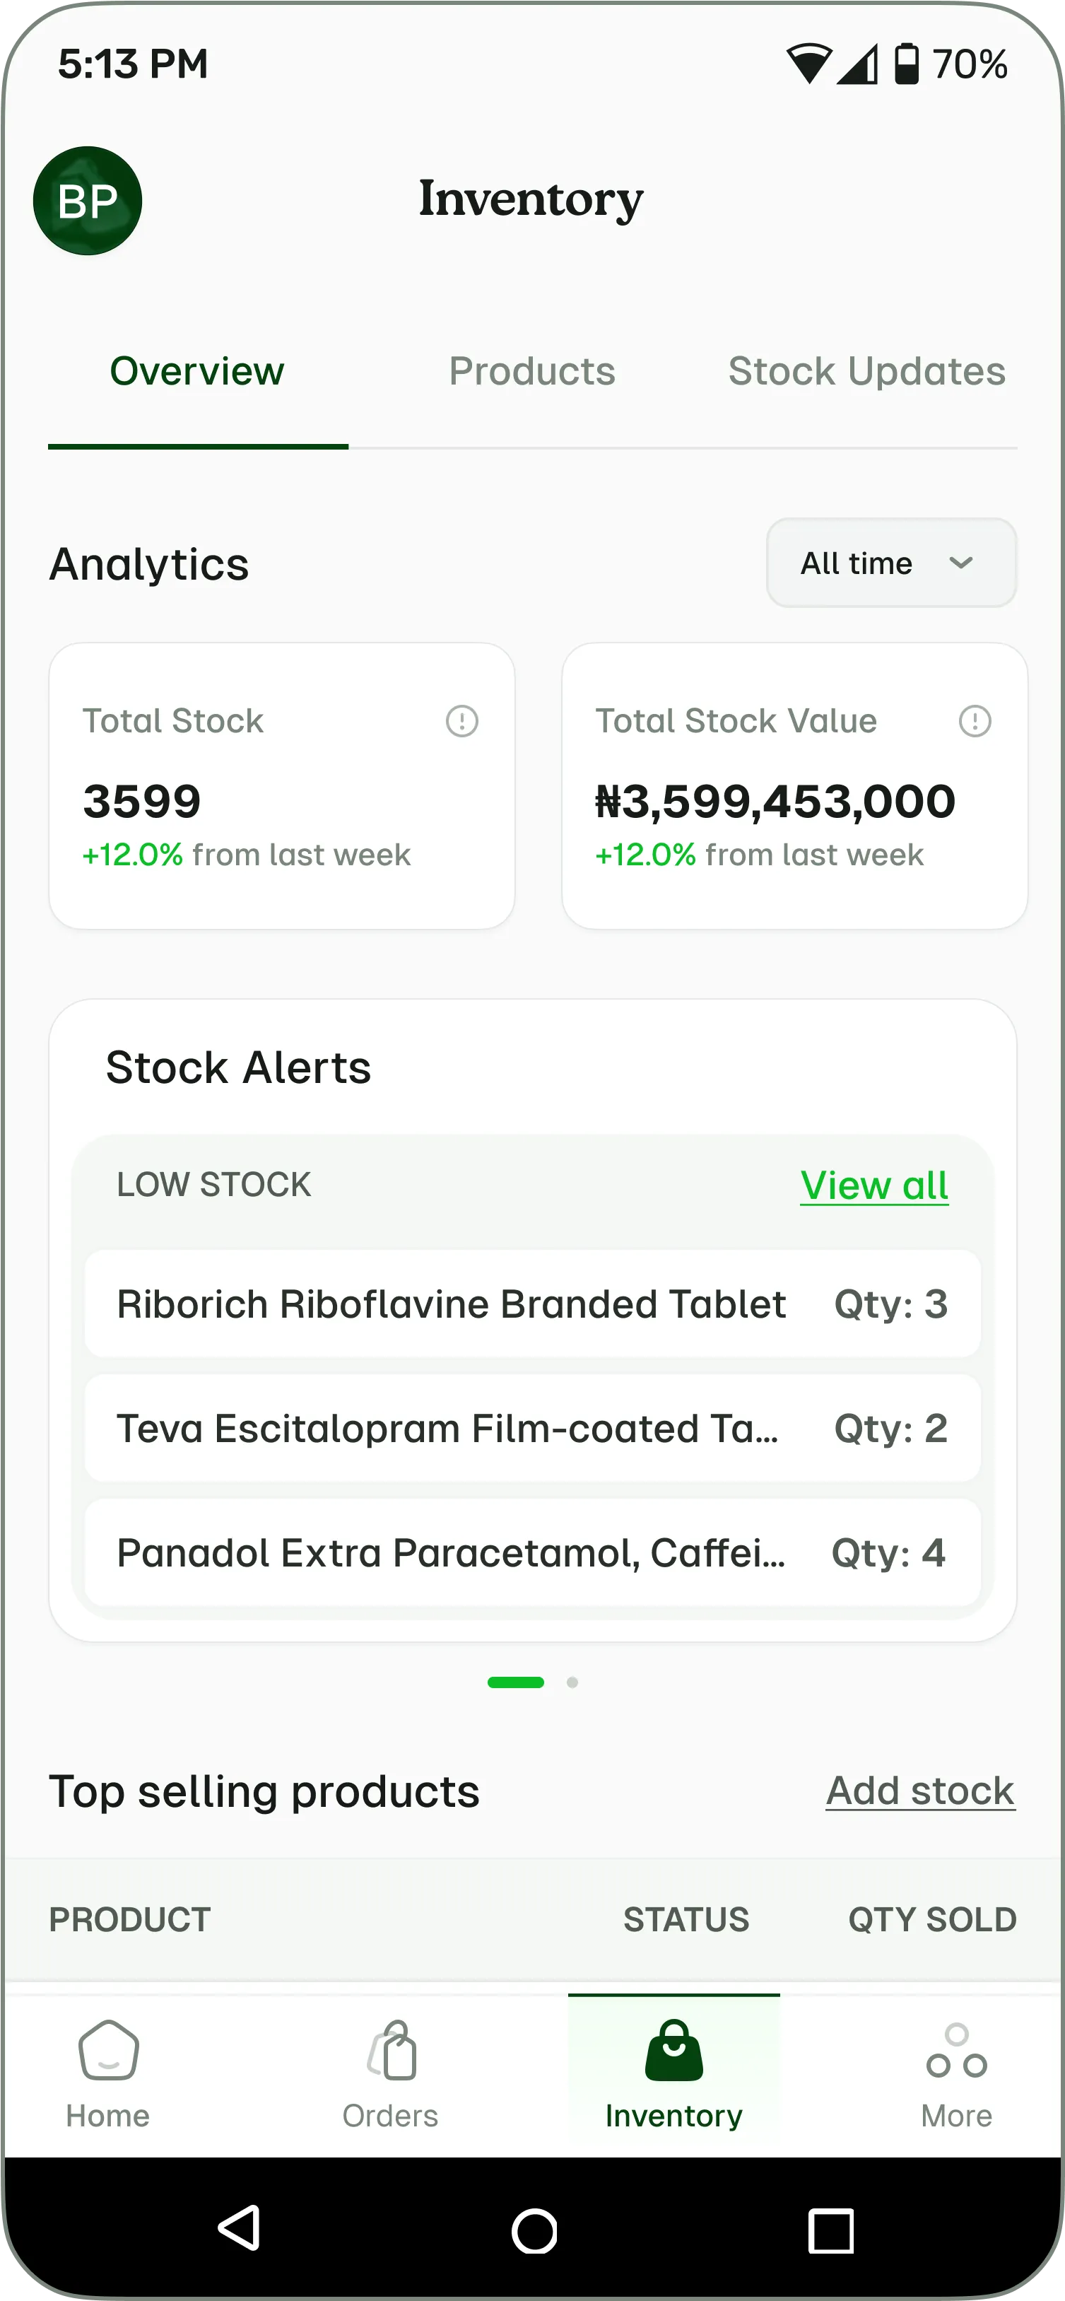
Task: Tap the second carousel page dot
Action: (x=572, y=1683)
